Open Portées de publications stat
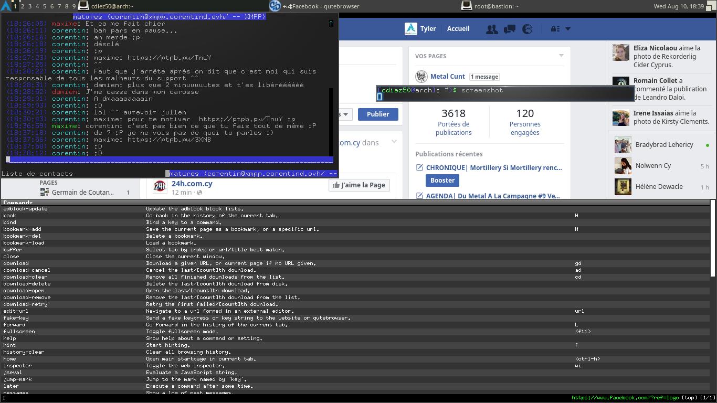717x403 pixels. [454, 122]
